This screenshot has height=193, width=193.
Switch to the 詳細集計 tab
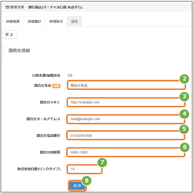click(35, 22)
